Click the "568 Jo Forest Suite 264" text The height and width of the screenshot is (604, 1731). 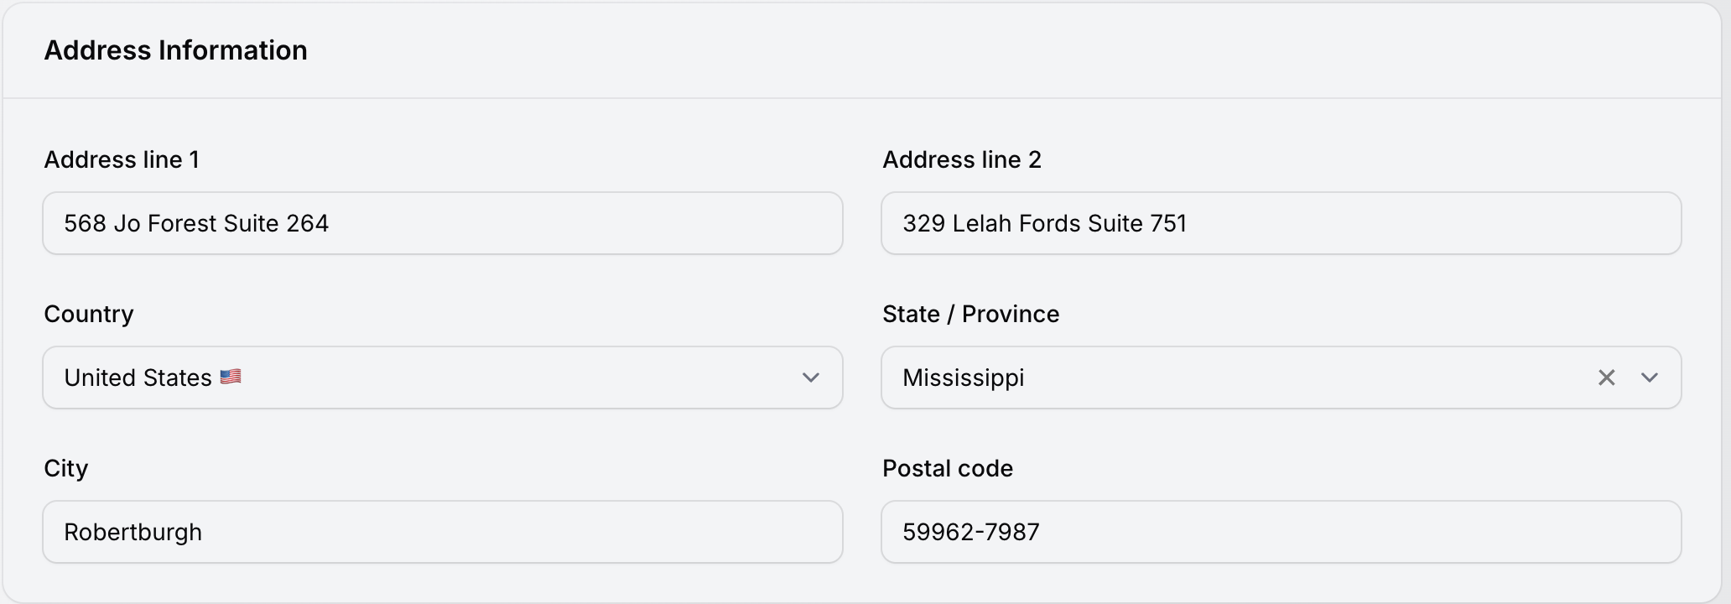pos(196,223)
